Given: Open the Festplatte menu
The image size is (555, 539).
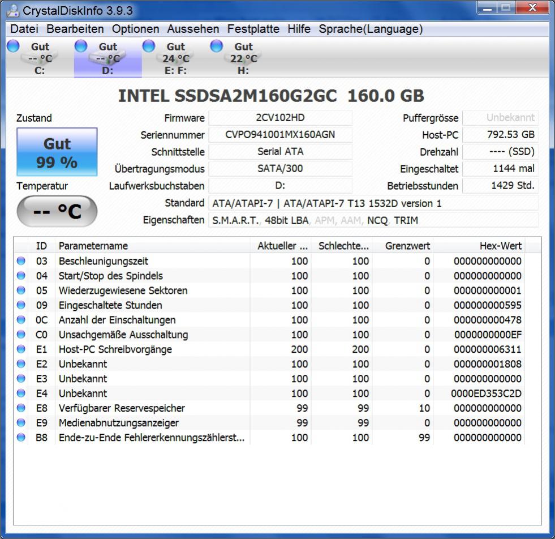Looking at the screenshot, I should [253, 29].
